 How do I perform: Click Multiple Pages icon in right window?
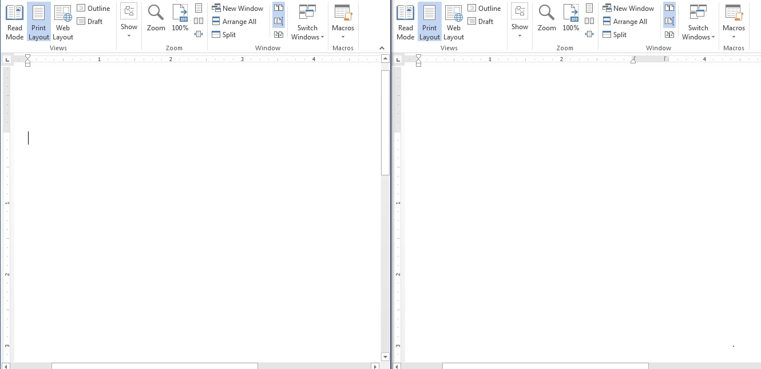pyautogui.click(x=589, y=21)
